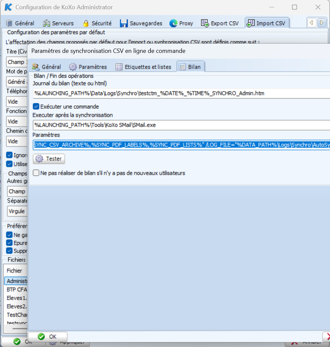Toggle the Ne ga... preference checkbox

[x=9, y=235]
